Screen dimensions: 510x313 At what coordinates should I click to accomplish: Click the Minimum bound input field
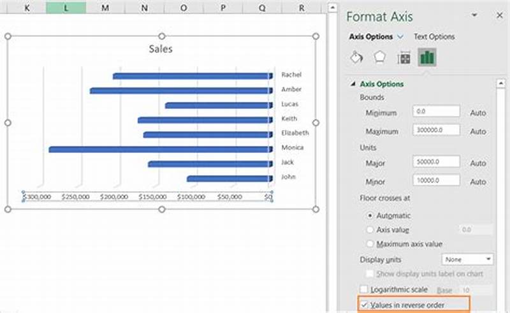436,112
